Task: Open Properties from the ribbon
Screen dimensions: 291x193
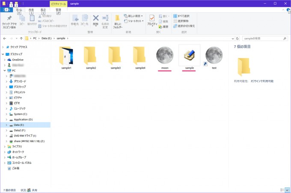Action: pos(152,21)
